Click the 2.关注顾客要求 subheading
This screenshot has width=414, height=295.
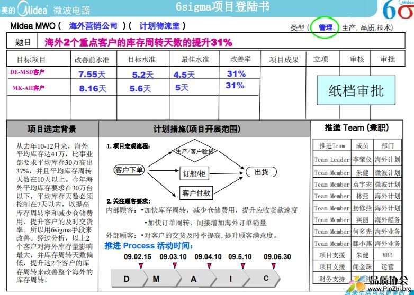point(129,201)
